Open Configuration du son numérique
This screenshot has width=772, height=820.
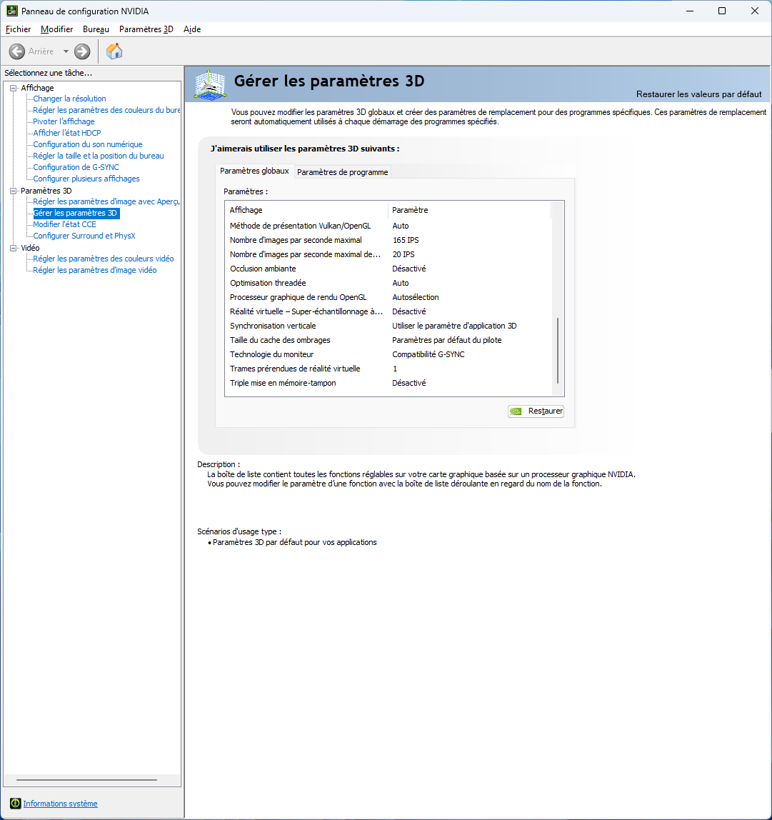pos(87,144)
